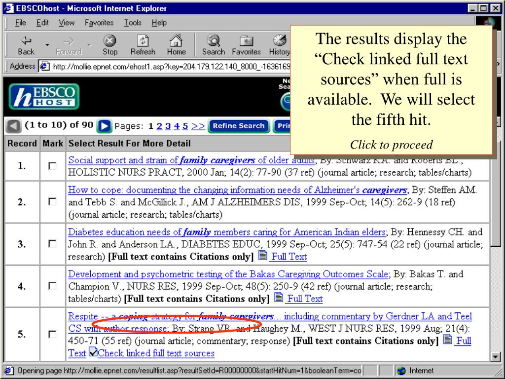
Task: Click the Internet zone globe in status bar
Action: coord(401,371)
